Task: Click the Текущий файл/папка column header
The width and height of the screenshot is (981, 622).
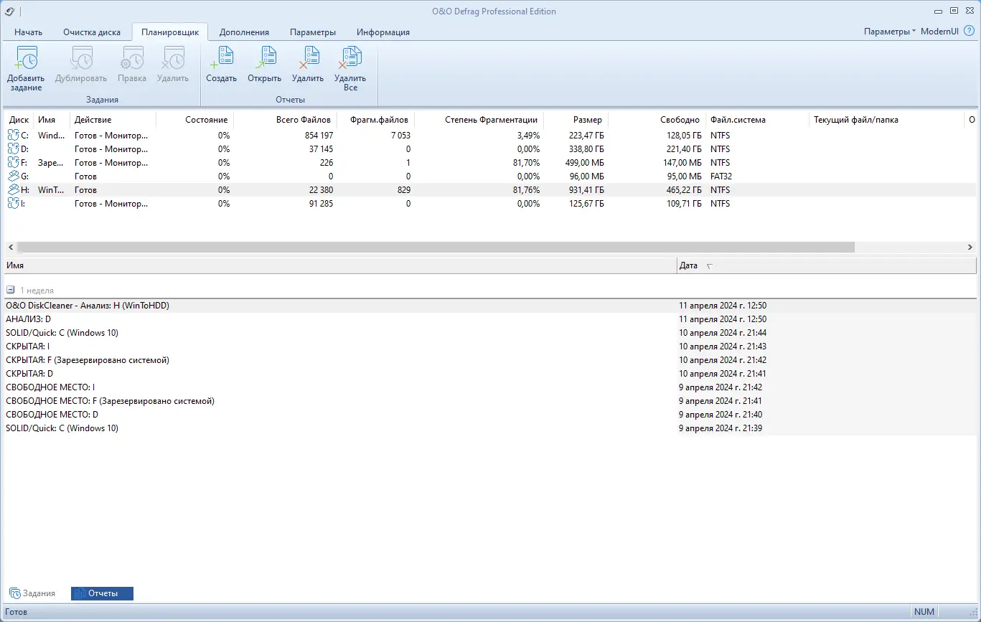Action: 887,120
